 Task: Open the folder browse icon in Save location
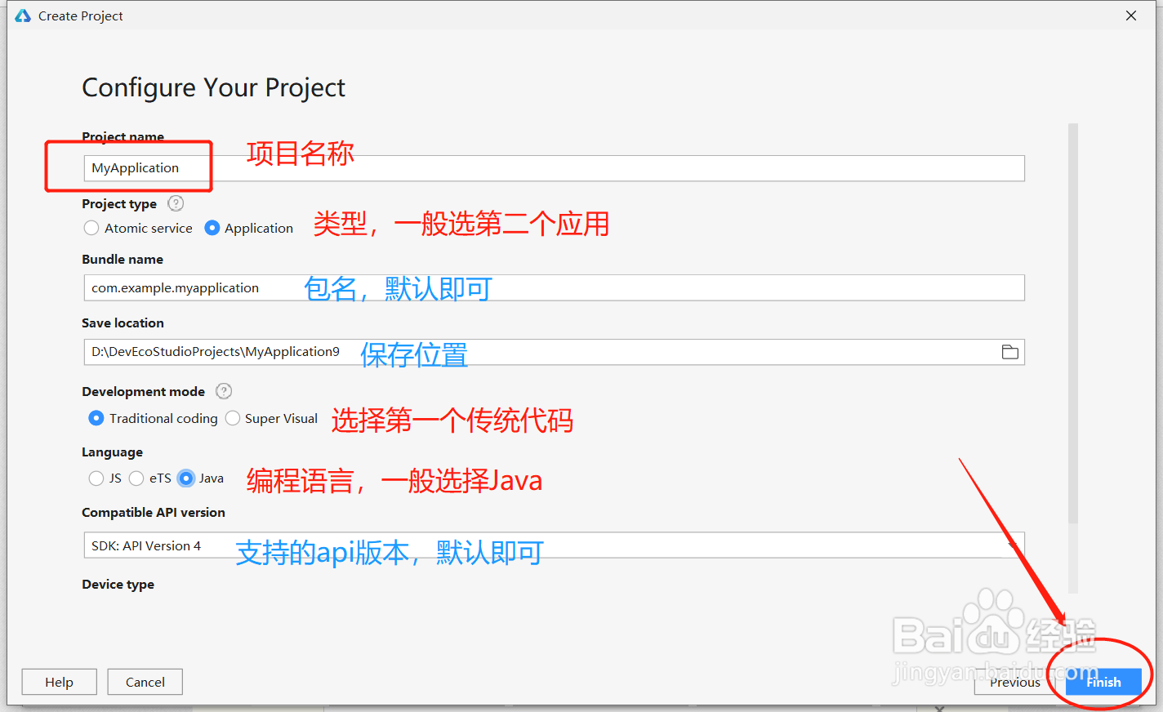1010,352
